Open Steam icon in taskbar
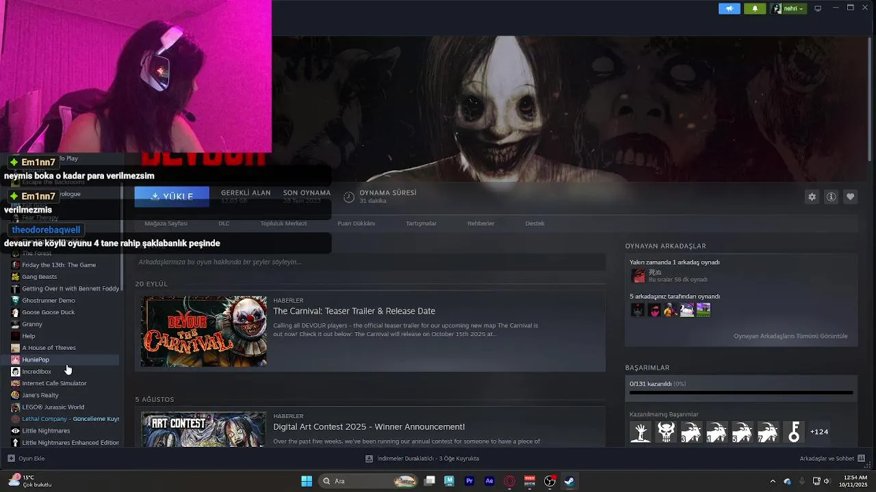Screen dimensions: 876x492 (569, 481)
